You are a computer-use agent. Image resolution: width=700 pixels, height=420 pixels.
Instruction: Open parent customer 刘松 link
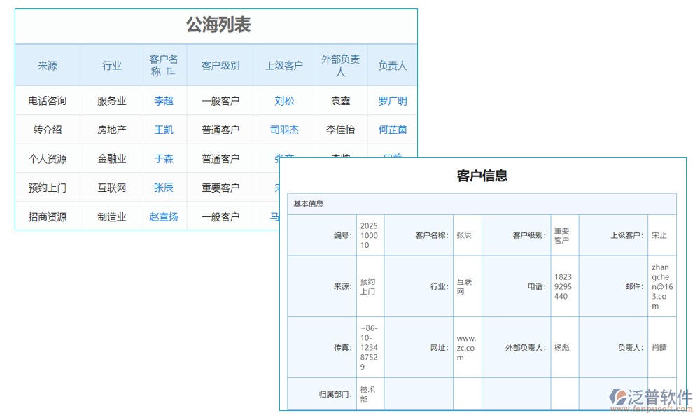[284, 100]
